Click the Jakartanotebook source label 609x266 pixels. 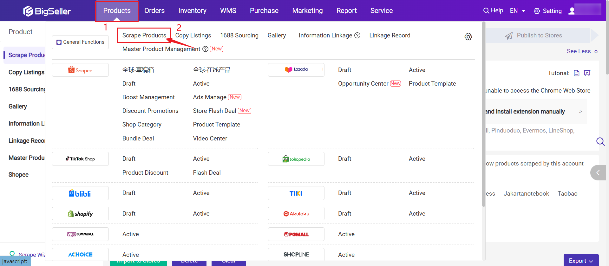tap(526, 194)
